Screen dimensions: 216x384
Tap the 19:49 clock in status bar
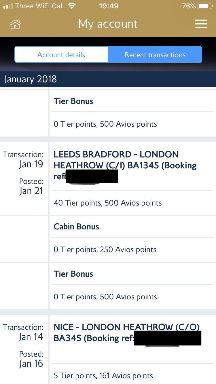pos(108,6)
